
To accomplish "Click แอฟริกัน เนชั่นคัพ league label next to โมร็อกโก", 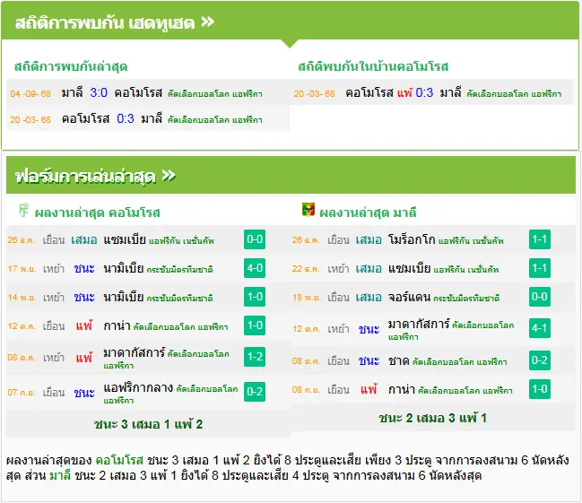I will click(471, 241).
